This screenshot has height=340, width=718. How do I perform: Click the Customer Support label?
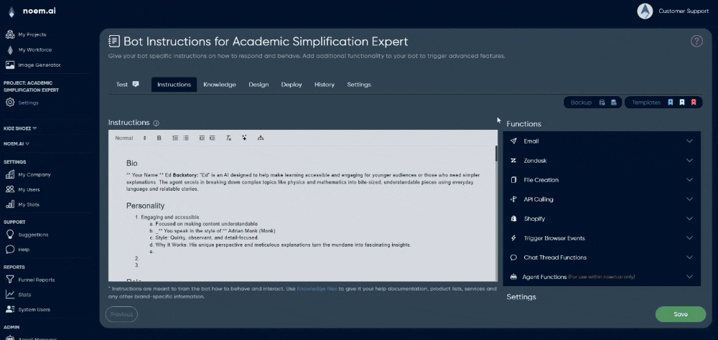point(684,11)
